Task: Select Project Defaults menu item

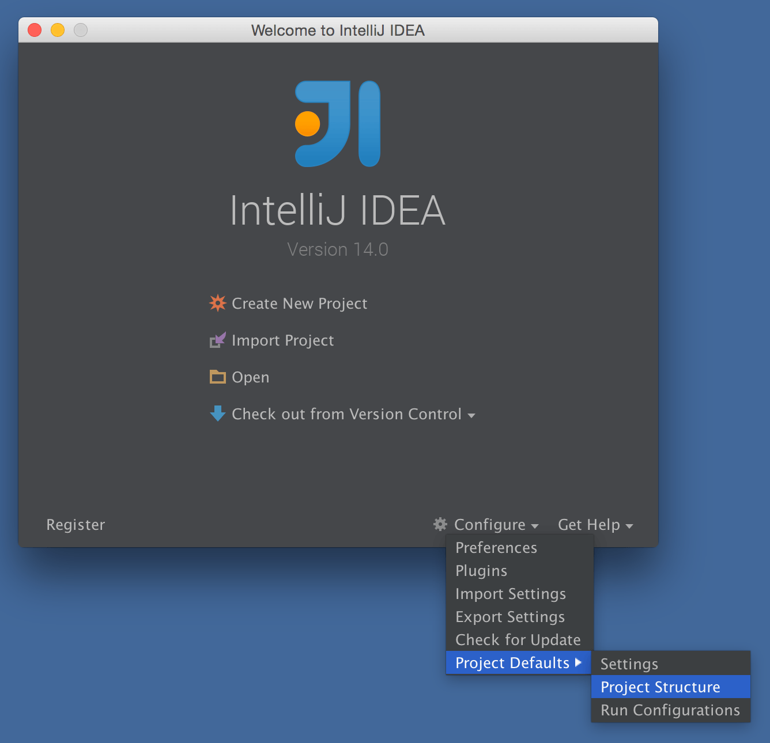Action: [519, 662]
